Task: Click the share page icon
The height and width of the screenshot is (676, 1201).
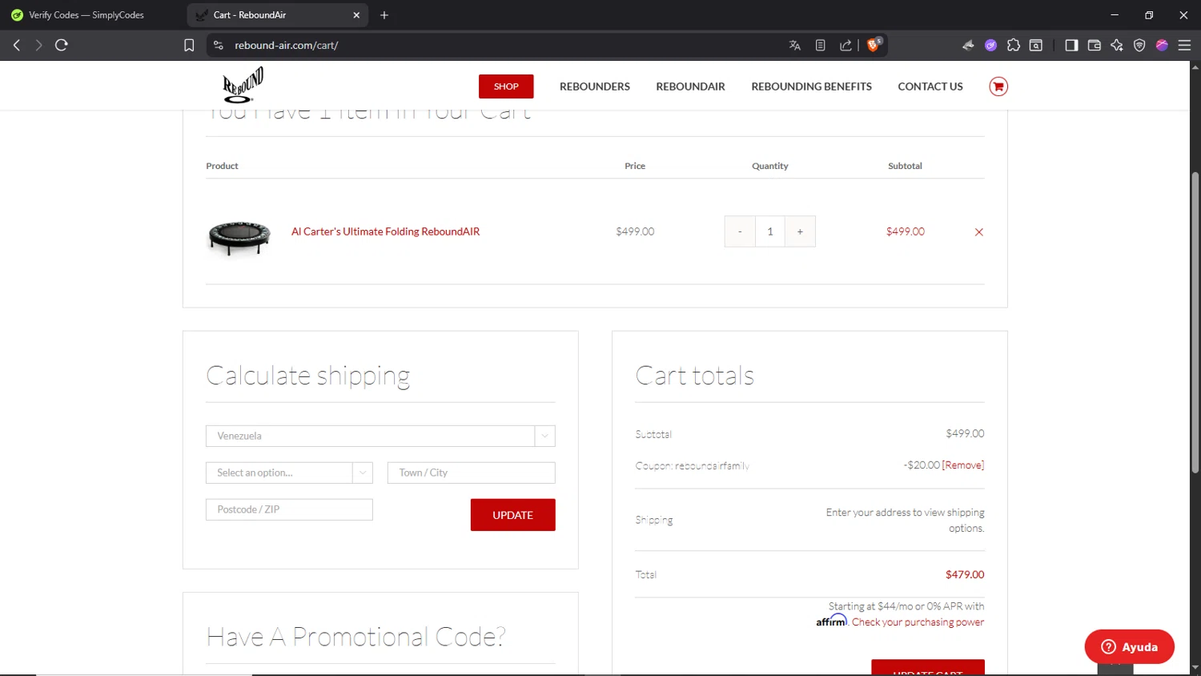Action: [846, 46]
